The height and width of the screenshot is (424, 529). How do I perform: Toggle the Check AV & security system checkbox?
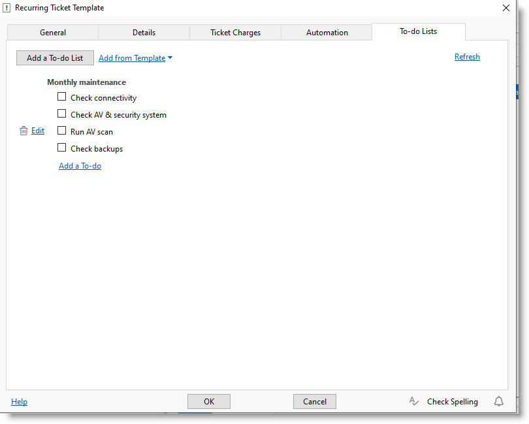tap(62, 114)
